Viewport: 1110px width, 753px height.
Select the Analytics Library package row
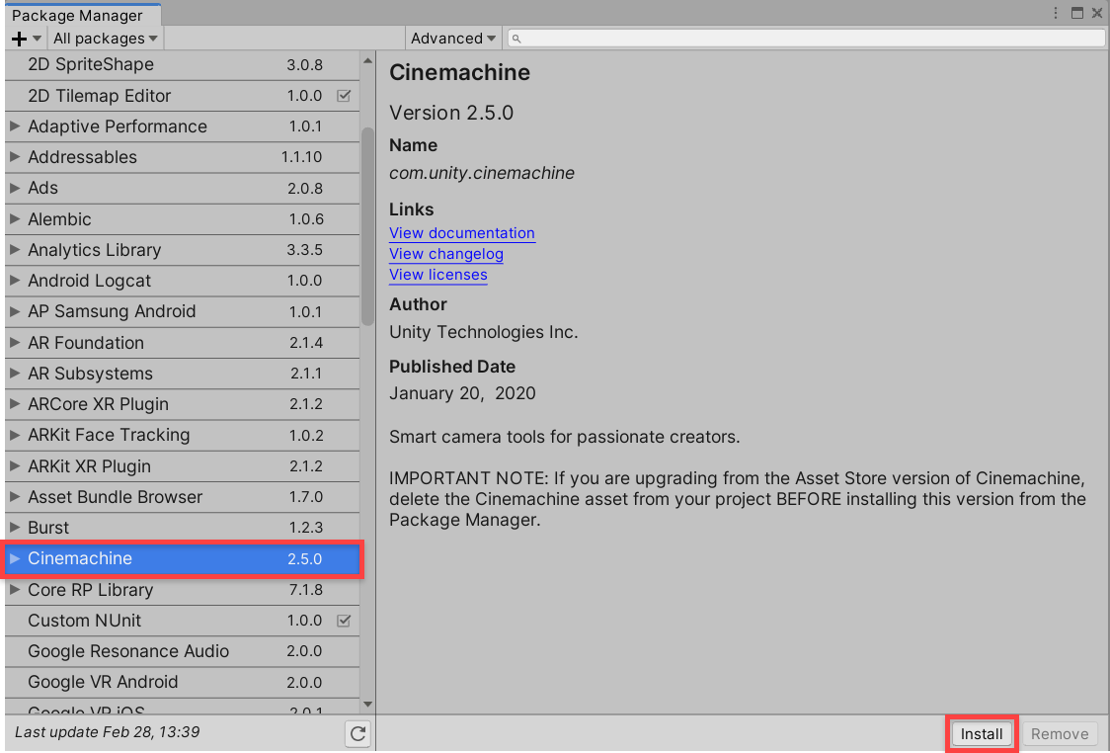182,249
